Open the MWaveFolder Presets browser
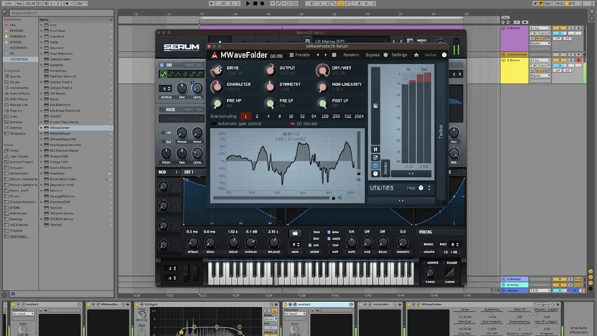 coord(299,55)
